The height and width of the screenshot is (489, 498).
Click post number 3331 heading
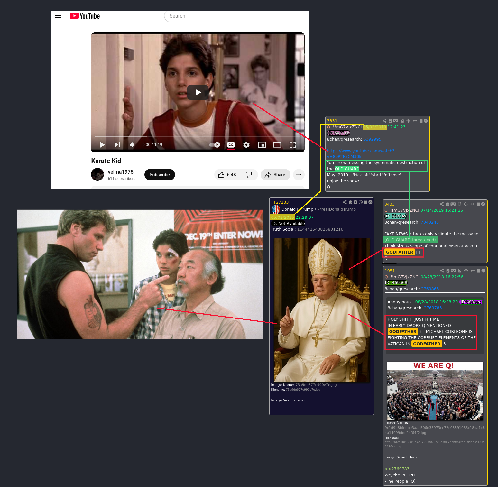[332, 121]
